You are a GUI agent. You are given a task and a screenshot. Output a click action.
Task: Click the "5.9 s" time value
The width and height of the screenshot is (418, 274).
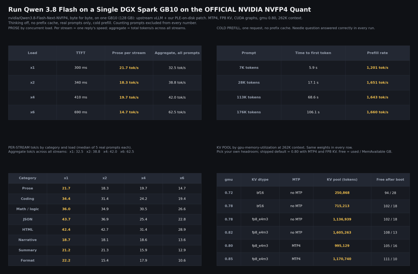[x=313, y=68]
